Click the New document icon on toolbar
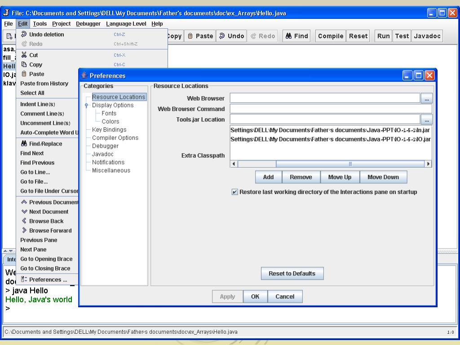 tap(9, 36)
